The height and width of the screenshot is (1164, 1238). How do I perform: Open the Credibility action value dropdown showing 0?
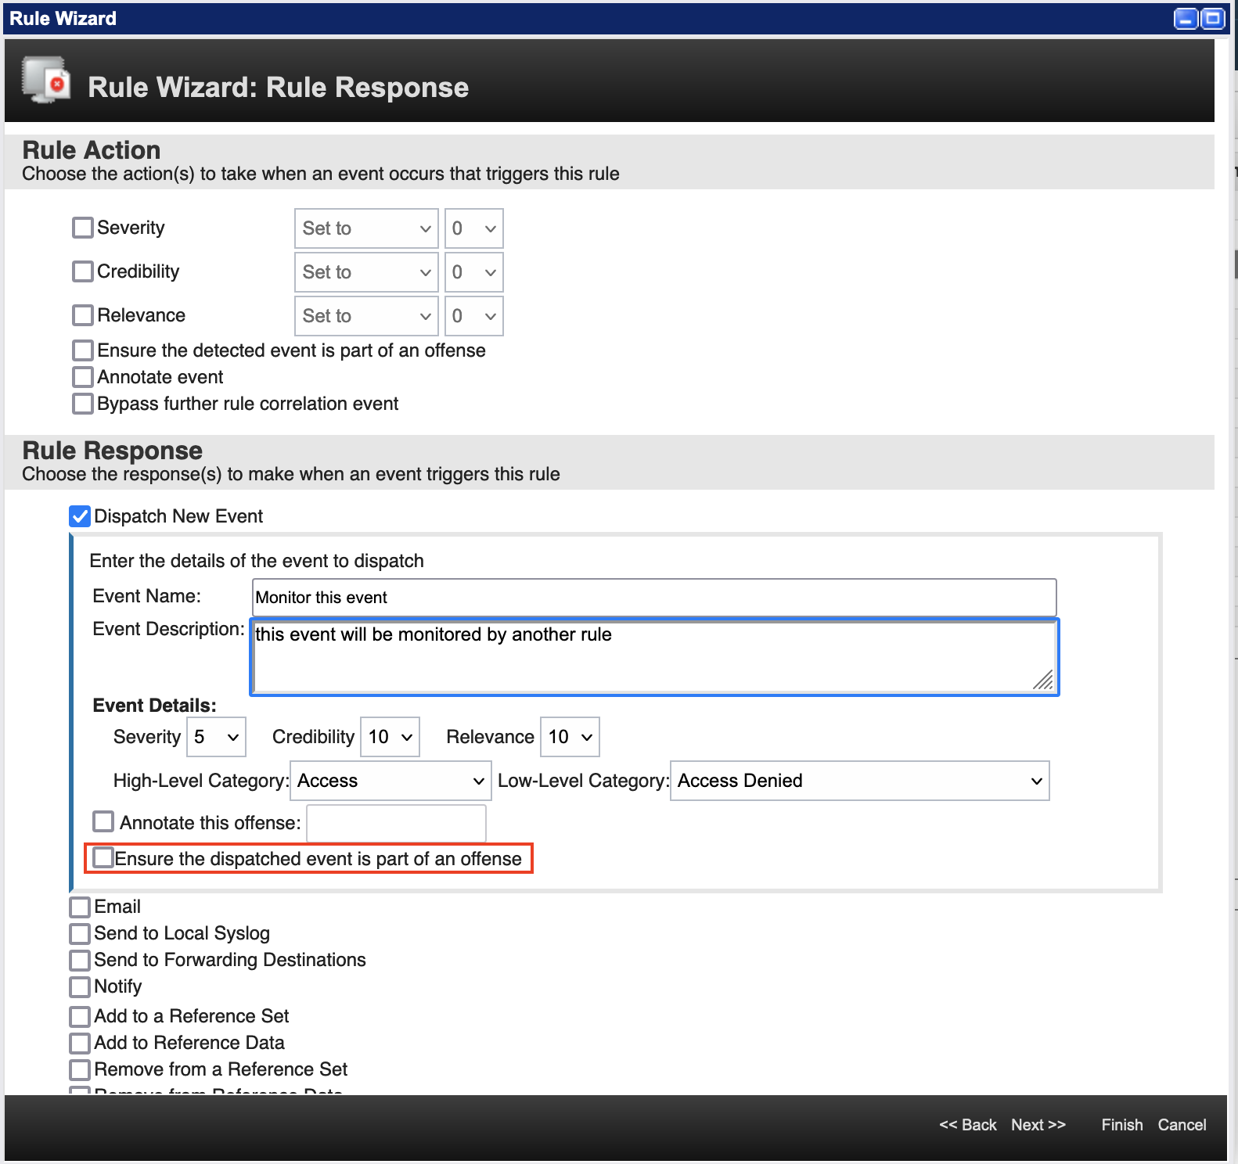(474, 272)
